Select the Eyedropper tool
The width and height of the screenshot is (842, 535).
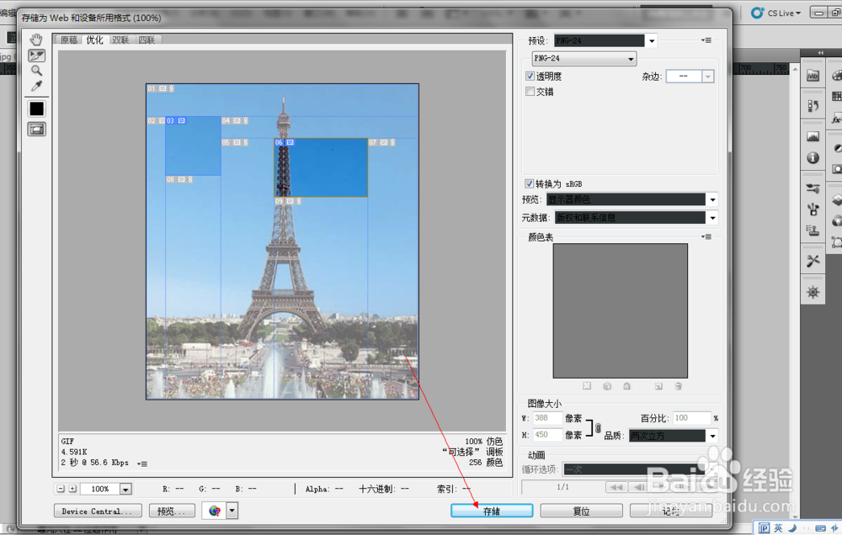[36, 86]
